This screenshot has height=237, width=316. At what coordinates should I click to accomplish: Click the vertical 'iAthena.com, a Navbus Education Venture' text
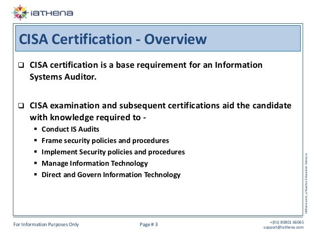(x=306, y=184)
